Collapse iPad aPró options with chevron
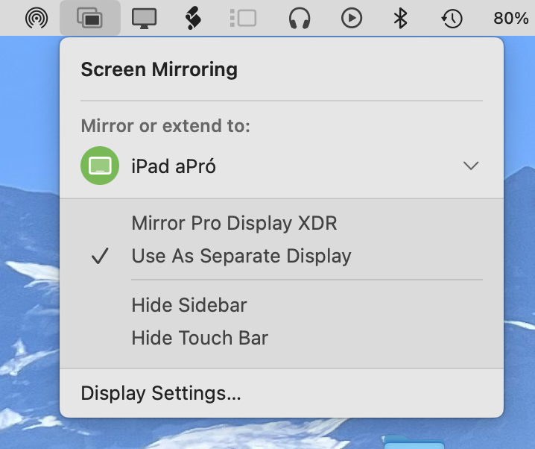The image size is (535, 449). tap(471, 166)
